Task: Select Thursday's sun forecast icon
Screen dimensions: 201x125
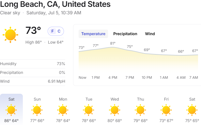Action: tap(140, 110)
